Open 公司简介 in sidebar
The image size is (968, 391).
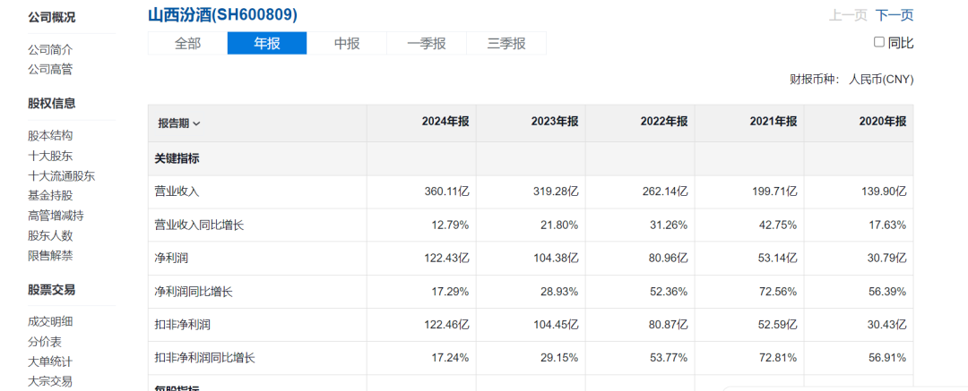point(50,50)
